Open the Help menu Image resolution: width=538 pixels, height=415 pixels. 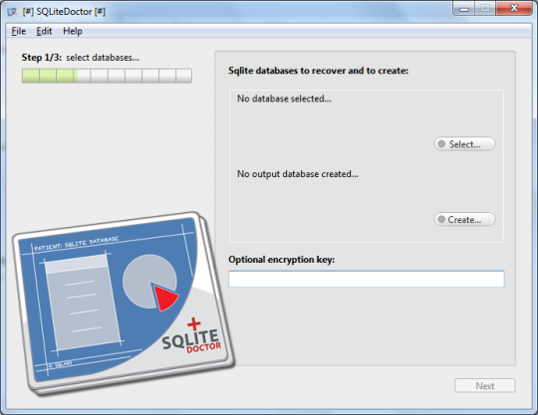pyautogui.click(x=73, y=31)
